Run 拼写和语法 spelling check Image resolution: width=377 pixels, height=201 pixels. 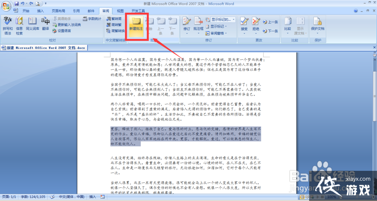tap(7, 25)
